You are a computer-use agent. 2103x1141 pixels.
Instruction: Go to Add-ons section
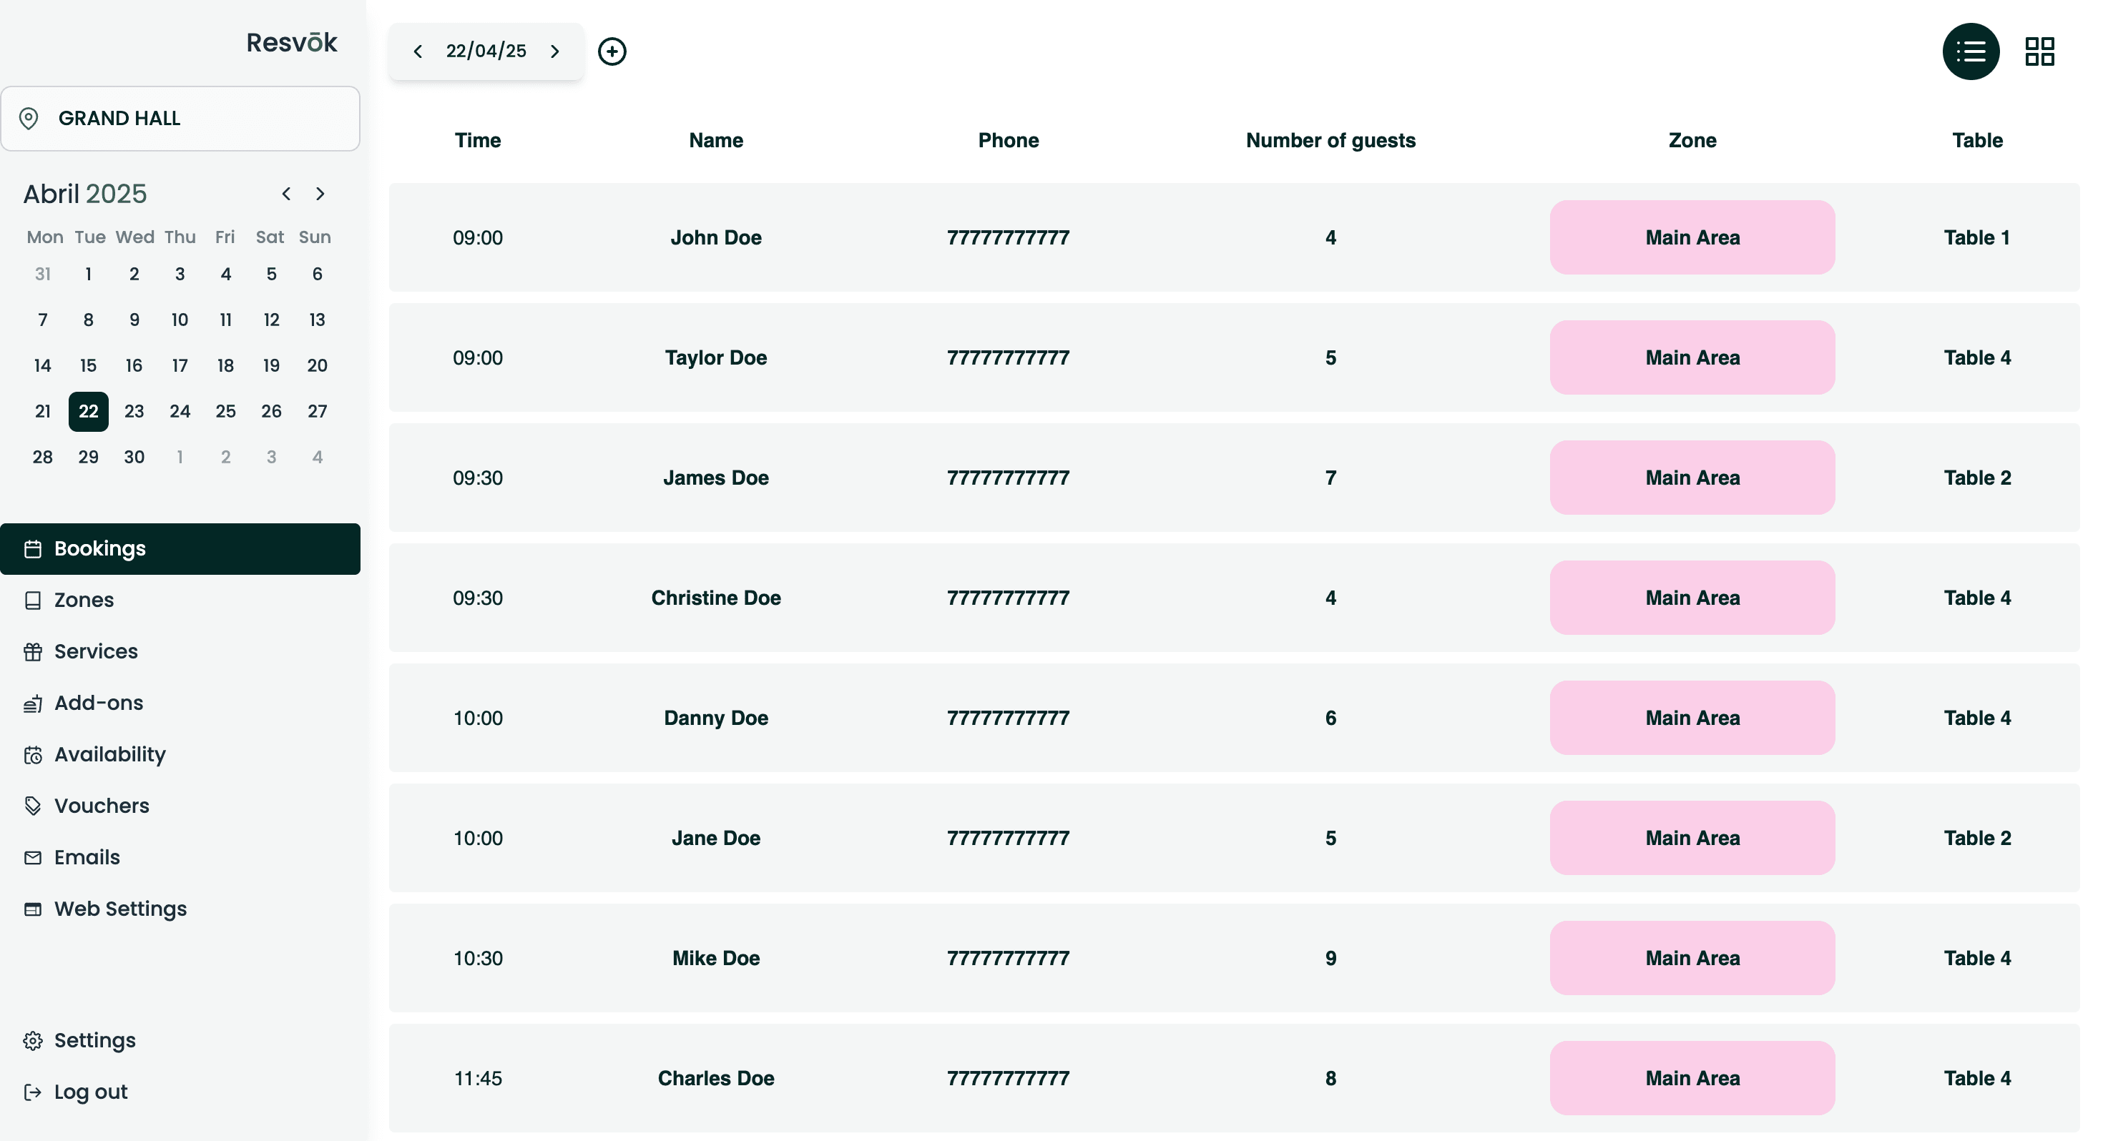coord(98,703)
